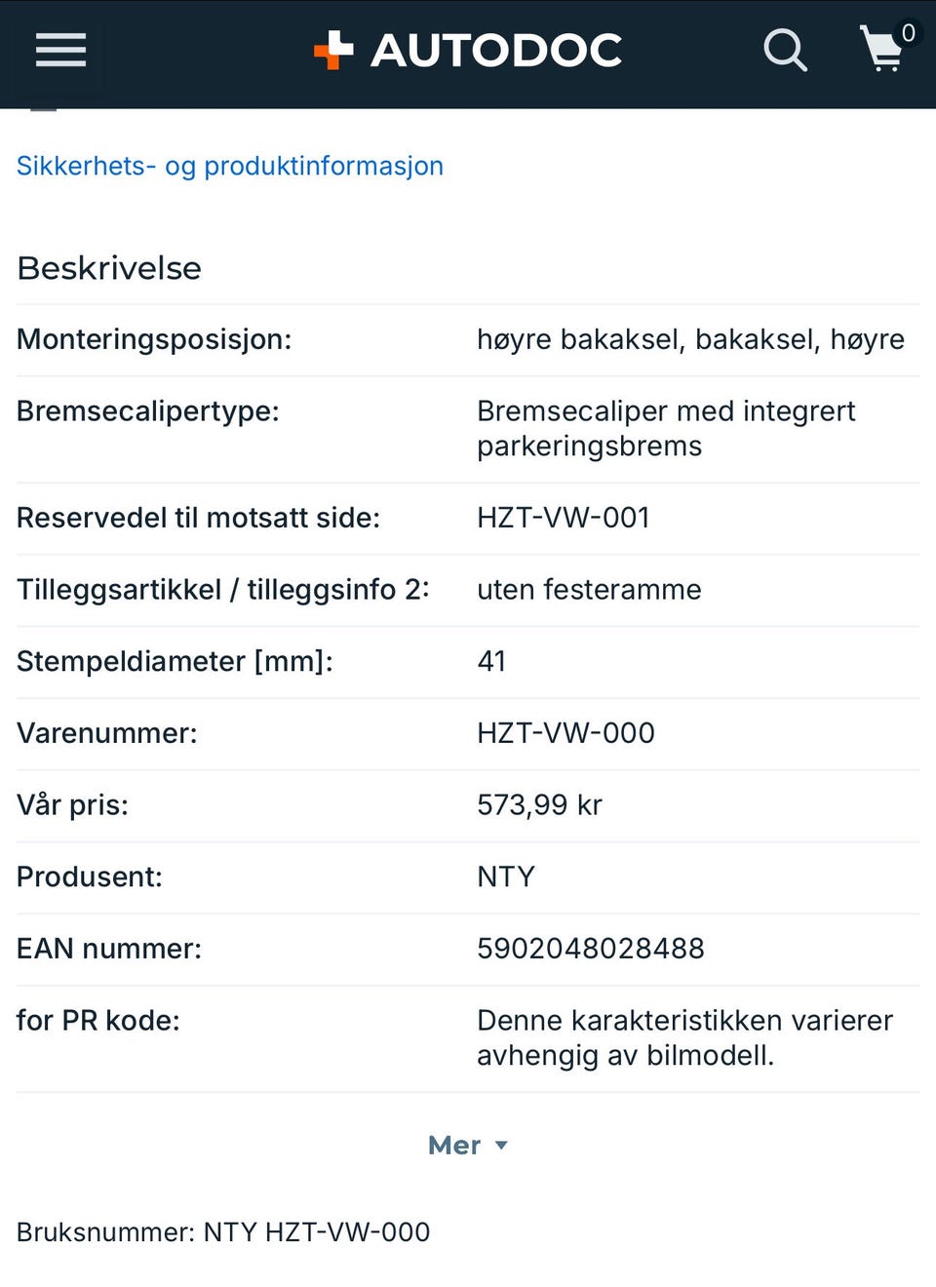Open the shopping cart
Viewport: 936px width, 1287px height.
pos(882,50)
